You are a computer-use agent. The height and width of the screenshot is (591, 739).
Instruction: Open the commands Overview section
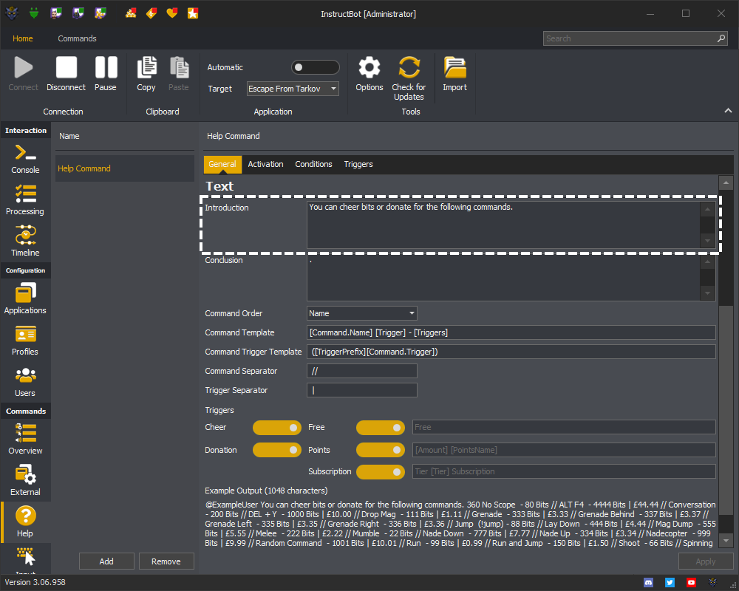coord(25,440)
